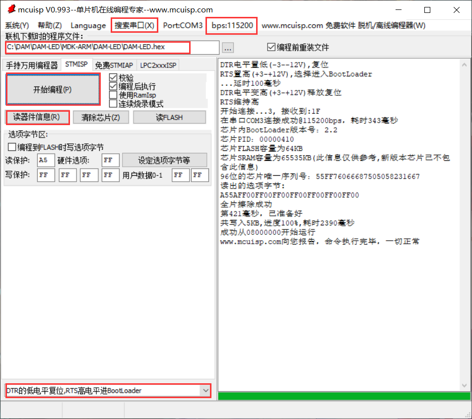Viewport: 472px width, 419px height.
Task: Click the green programming progress bar
Action: tap(344, 396)
